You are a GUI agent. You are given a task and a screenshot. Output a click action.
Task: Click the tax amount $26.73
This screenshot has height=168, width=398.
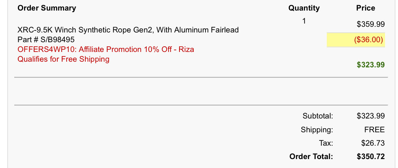pyautogui.click(x=373, y=143)
